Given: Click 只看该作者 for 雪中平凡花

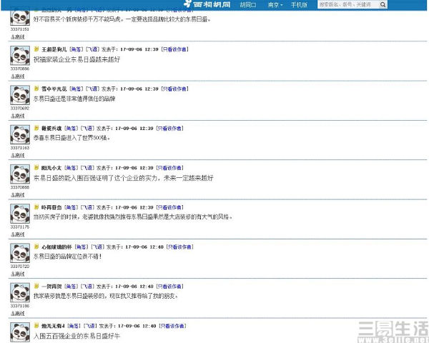Looking at the screenshot, I should [x=174, y=89].
